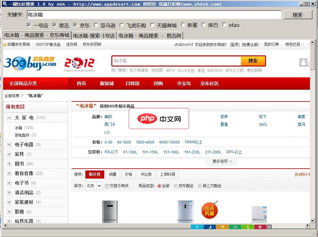Image resolution: width=318 pixels, height=237 pixels.
Task: Expand the 教育音像 category
Action: coord(9,173)
